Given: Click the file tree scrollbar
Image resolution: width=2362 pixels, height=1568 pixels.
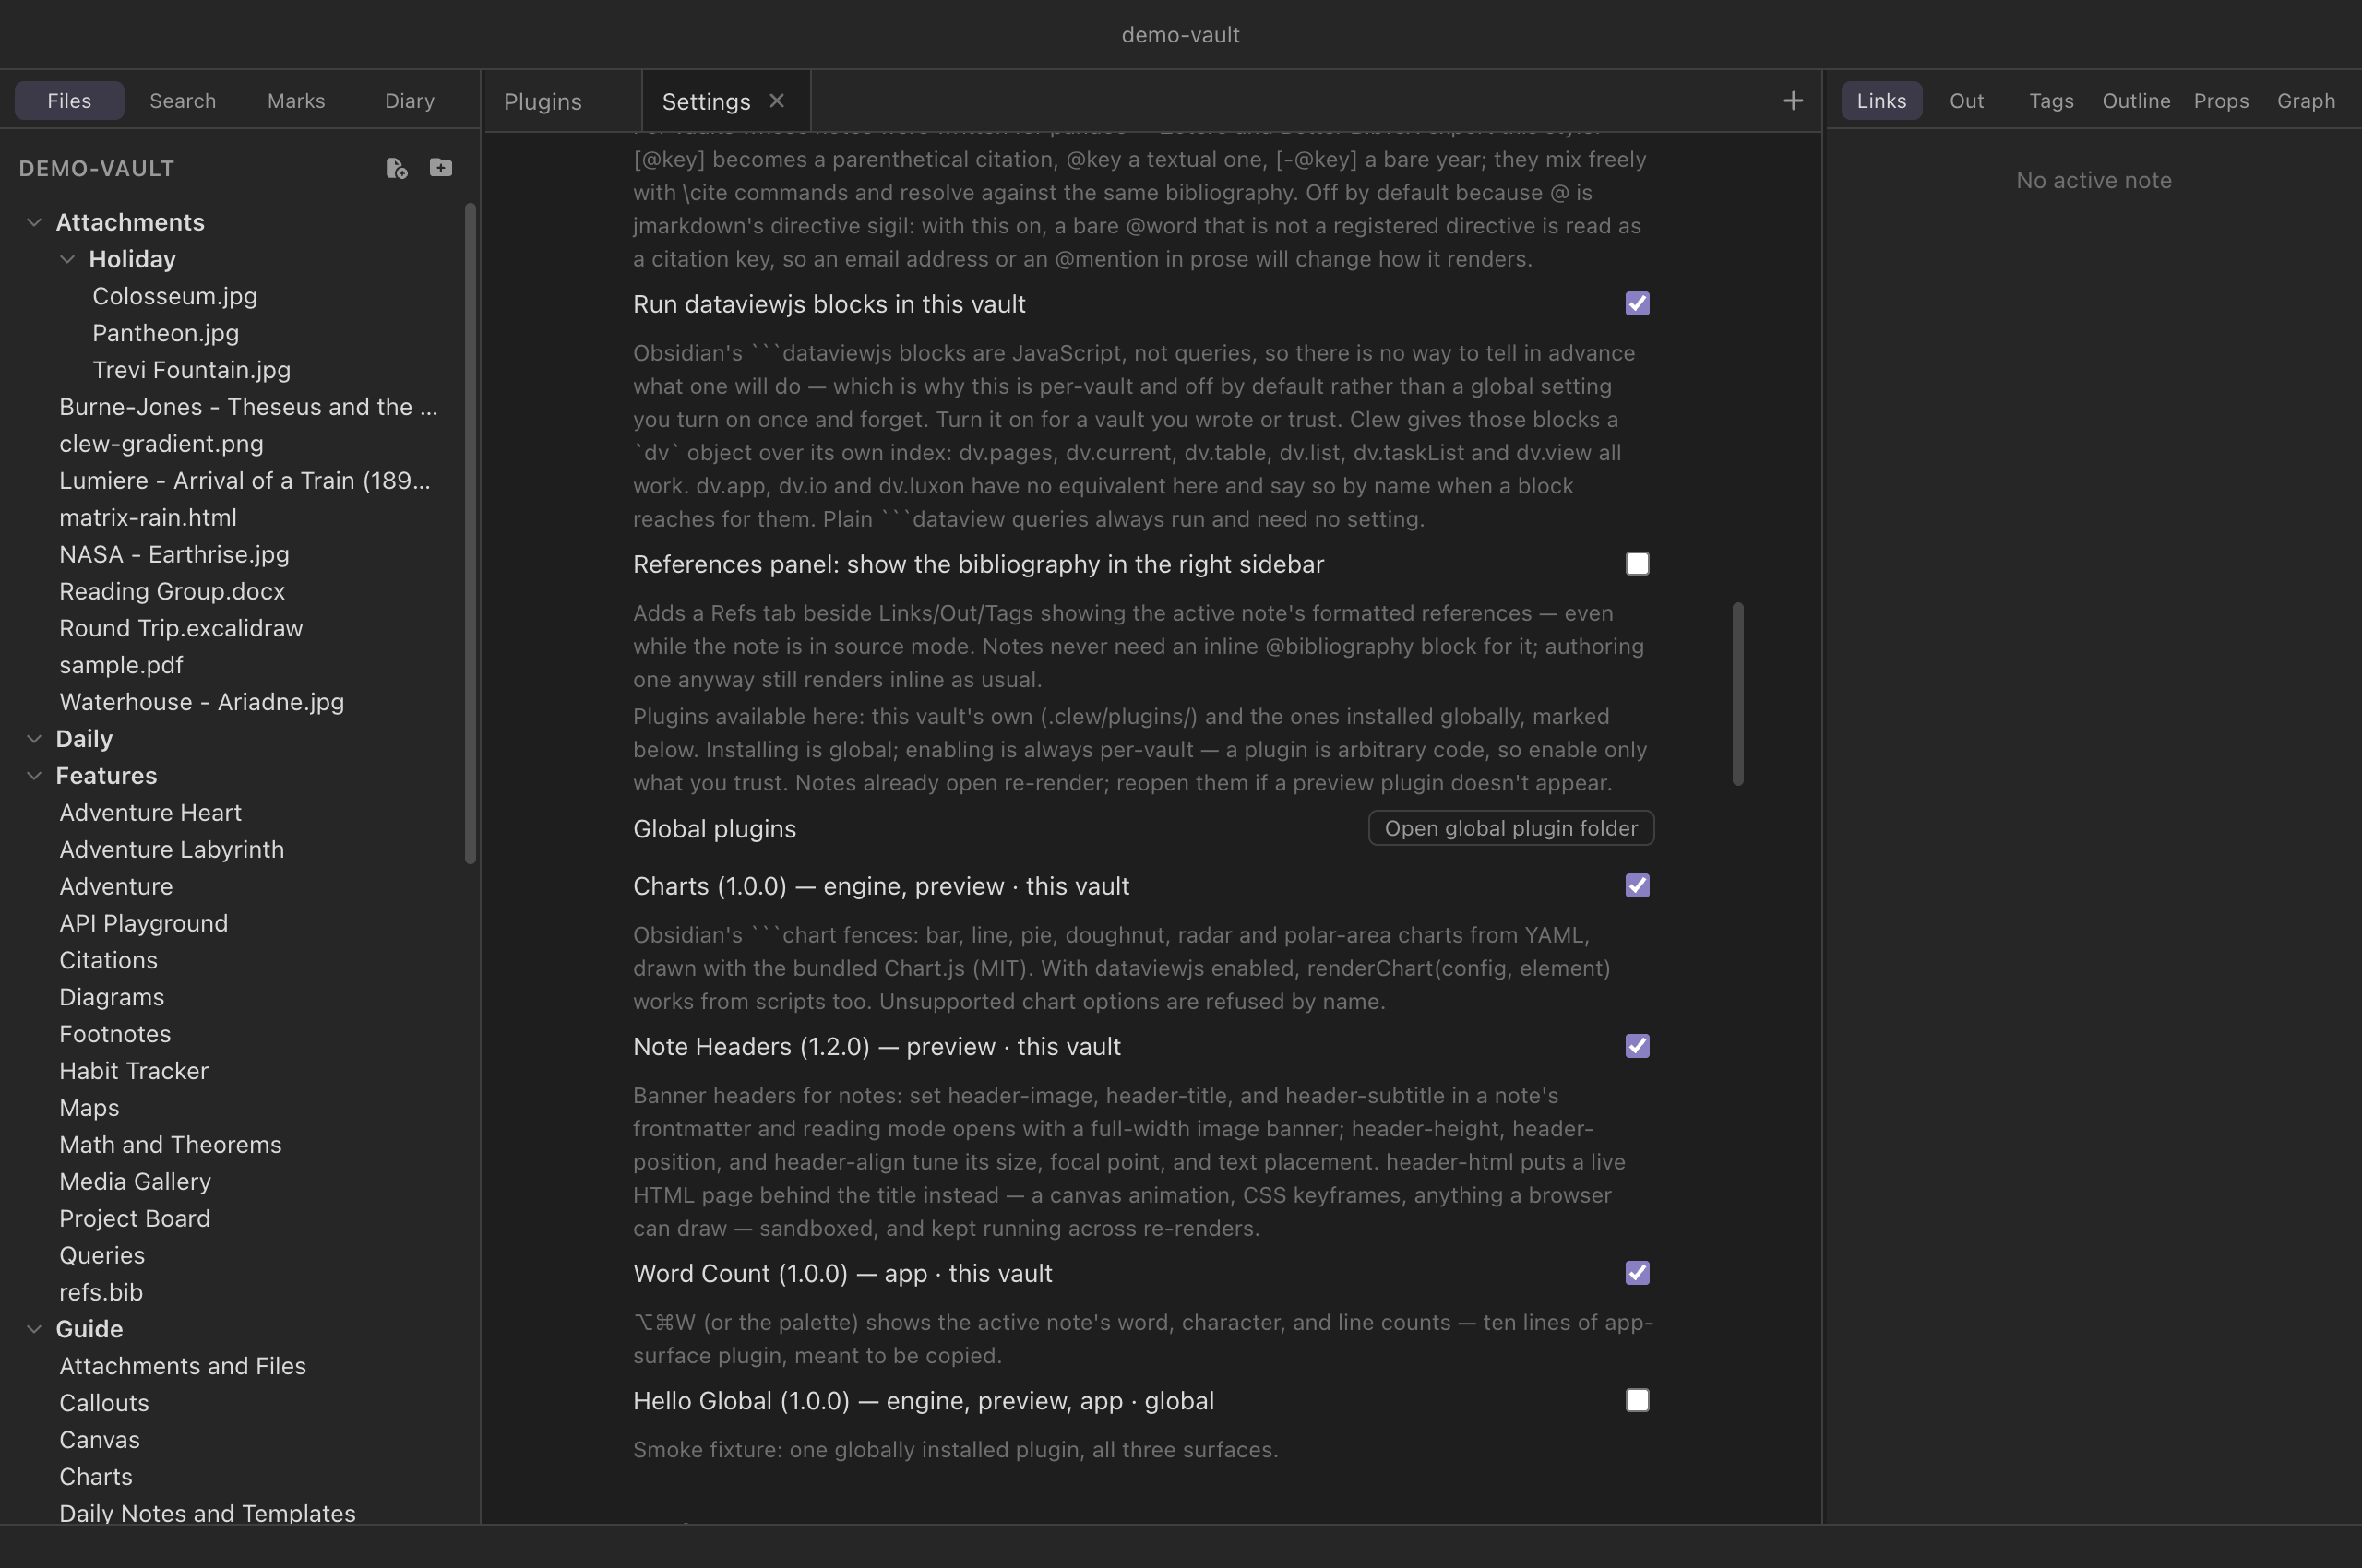Looking at the screenshot, I should 471,533.
